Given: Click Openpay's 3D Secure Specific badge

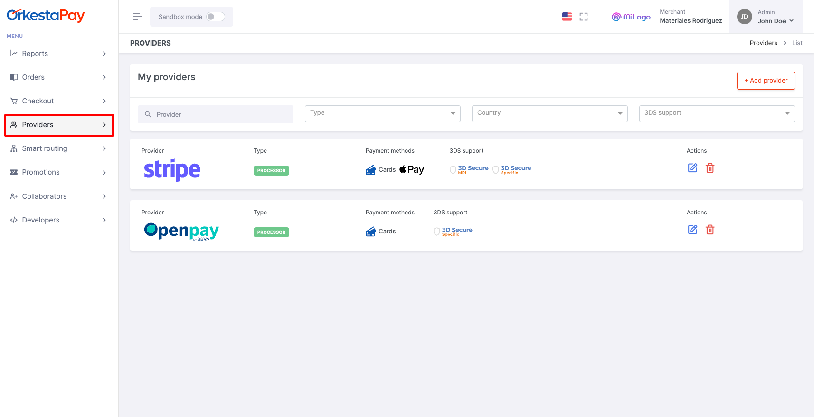Looking at the screenshot, I should (453, 231).
